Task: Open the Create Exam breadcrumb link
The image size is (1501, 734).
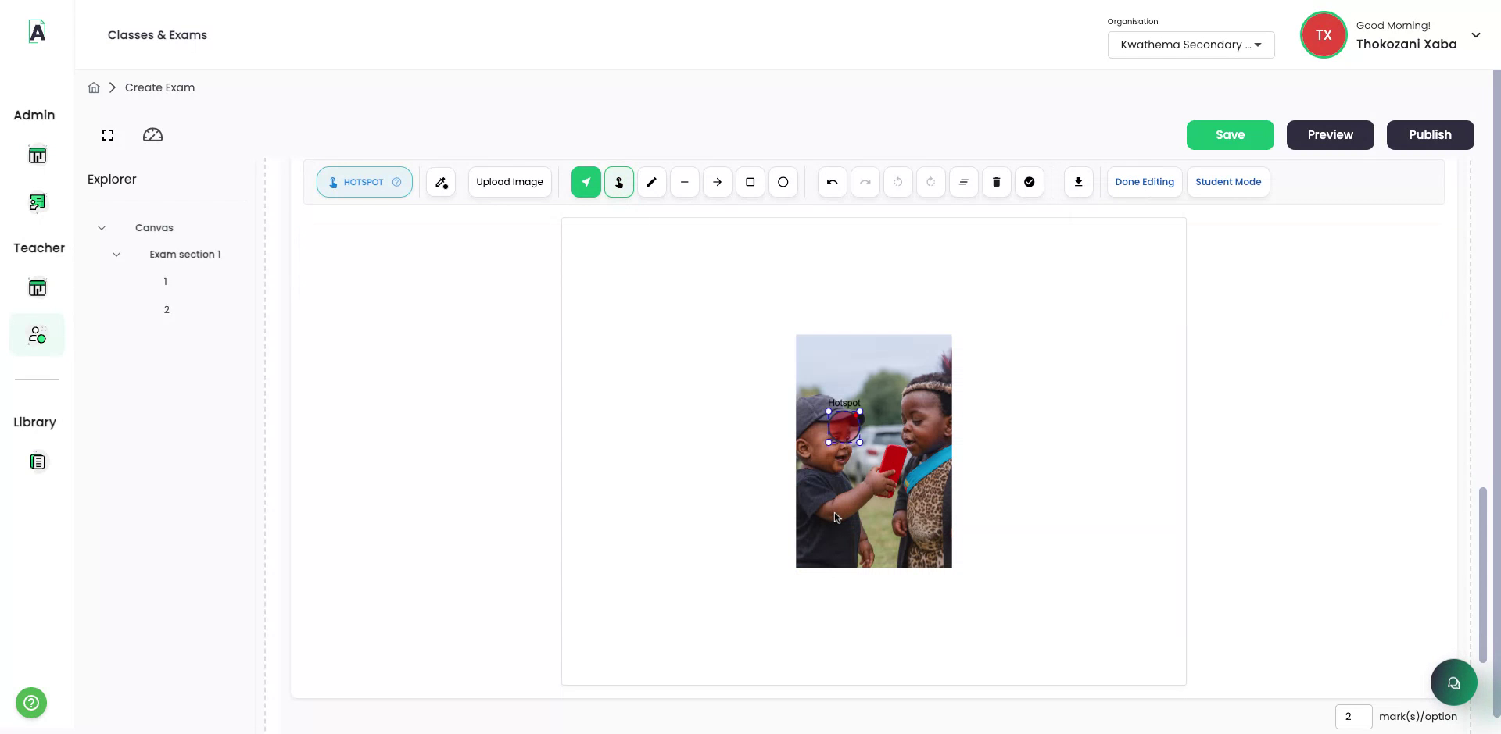Action: (x=159, y=87)
